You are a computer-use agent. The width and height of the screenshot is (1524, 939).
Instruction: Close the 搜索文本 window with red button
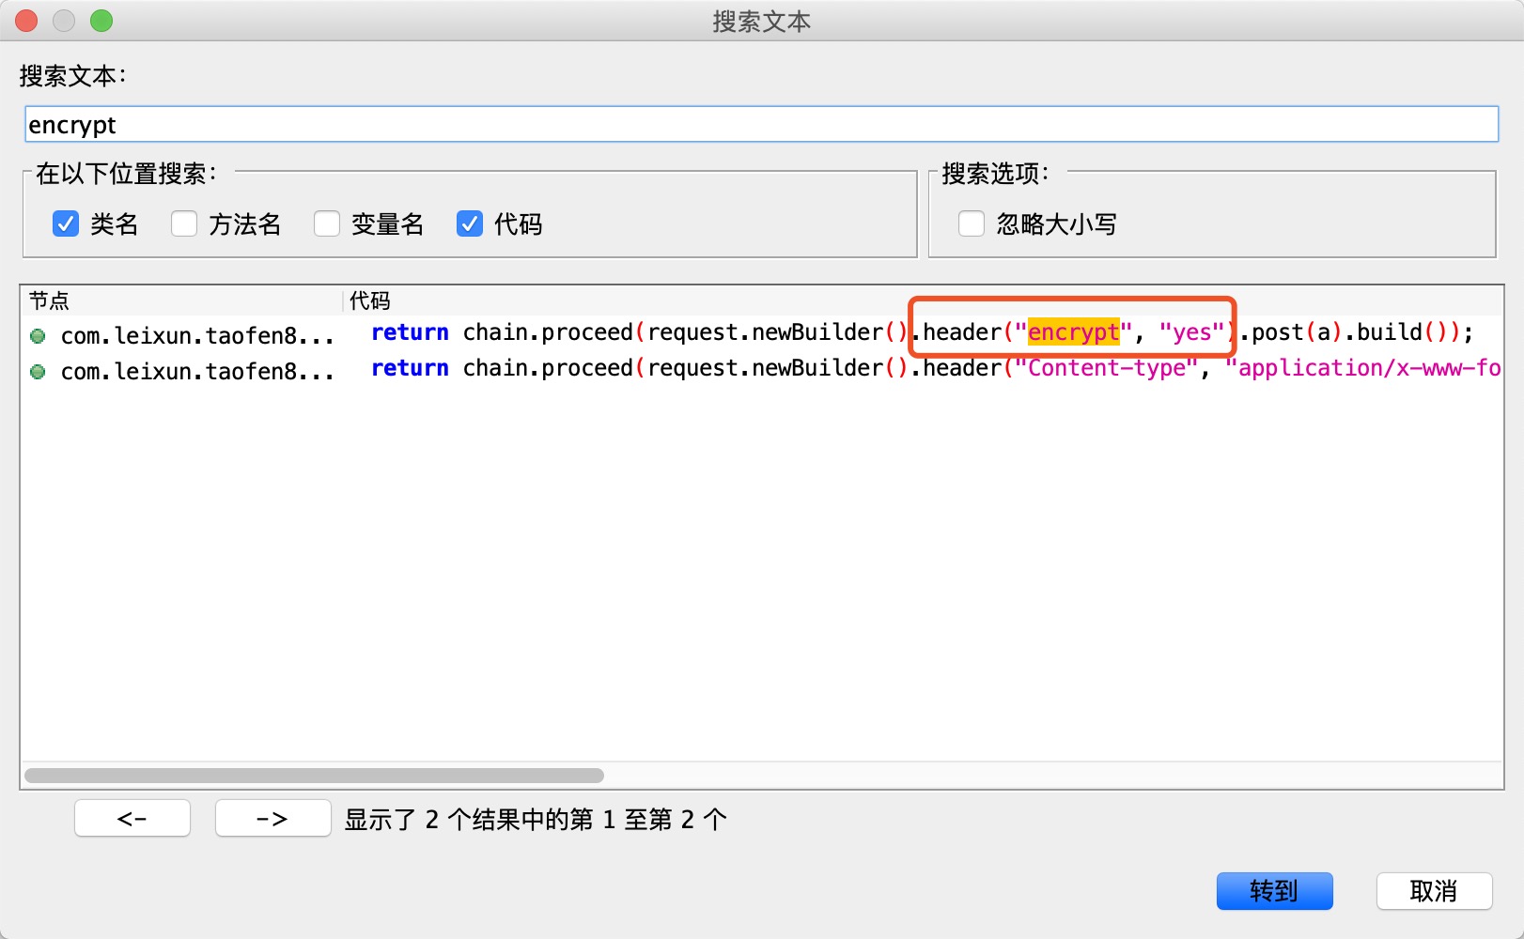tap(26, 21)
